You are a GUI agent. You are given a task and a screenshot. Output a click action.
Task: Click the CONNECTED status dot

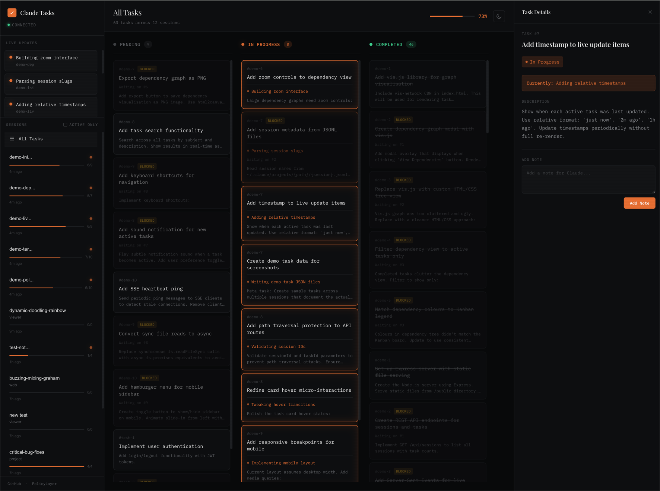click(x=8, y=25)
